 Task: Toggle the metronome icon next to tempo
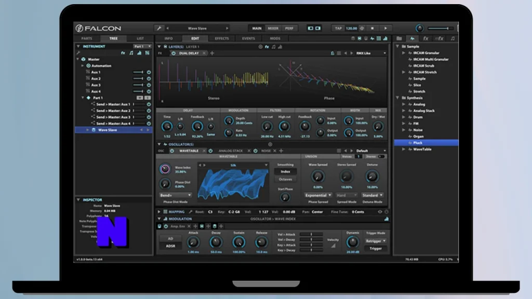point(362,29)
